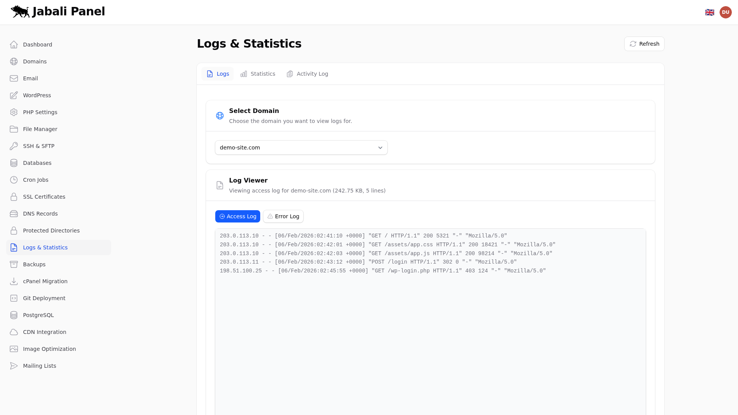Keep Access Log selected

pos(238,216)
